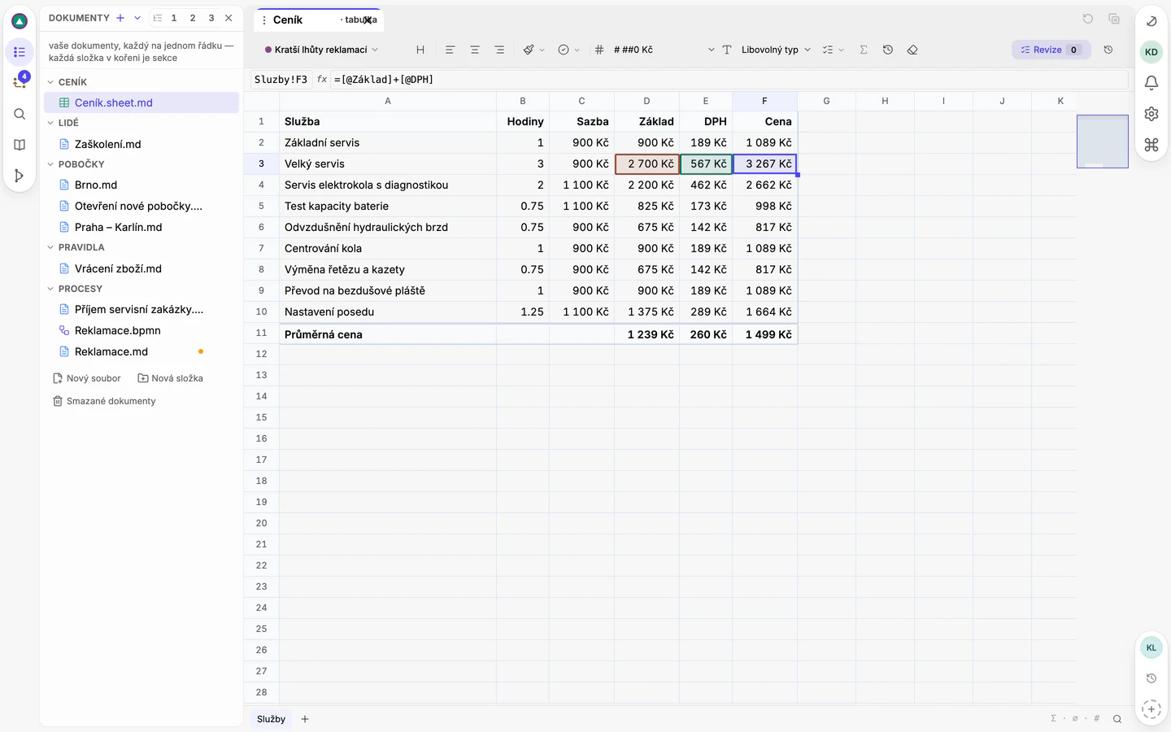Click the sum sigma icon in toolbar

pyautogui.click(x=864, y=50)
